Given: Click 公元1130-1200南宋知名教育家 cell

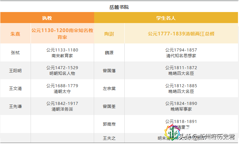Looking at the screenshot, I should (62, 33).
